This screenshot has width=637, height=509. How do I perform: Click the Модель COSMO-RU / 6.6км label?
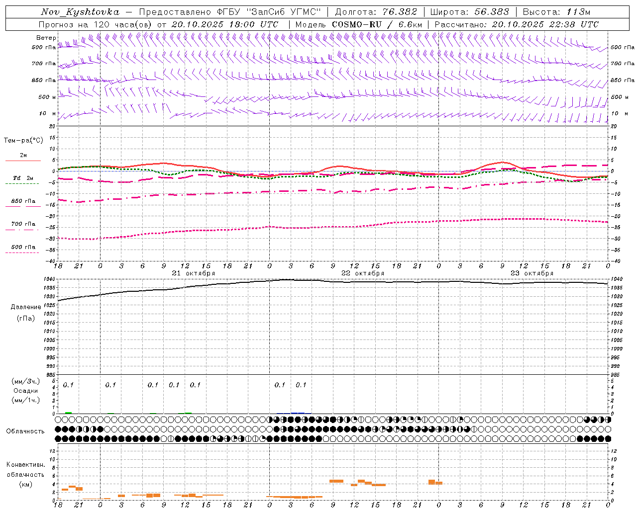359,24
